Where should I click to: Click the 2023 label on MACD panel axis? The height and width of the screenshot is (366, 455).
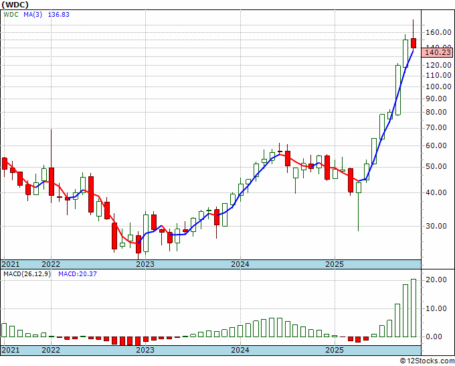point(145,350)
